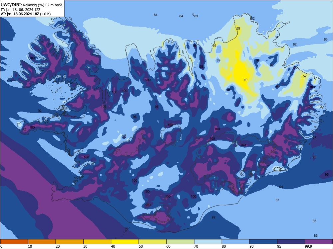Click the 0–10% dark orange legend swatch
Screen dimensions: 333x249
tap(14, 242)
